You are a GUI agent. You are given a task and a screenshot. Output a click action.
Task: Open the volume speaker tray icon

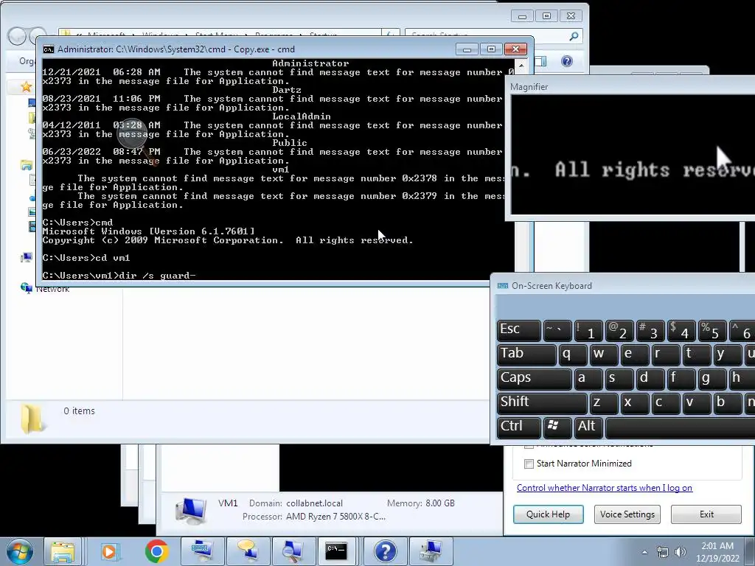coord(681,552)
